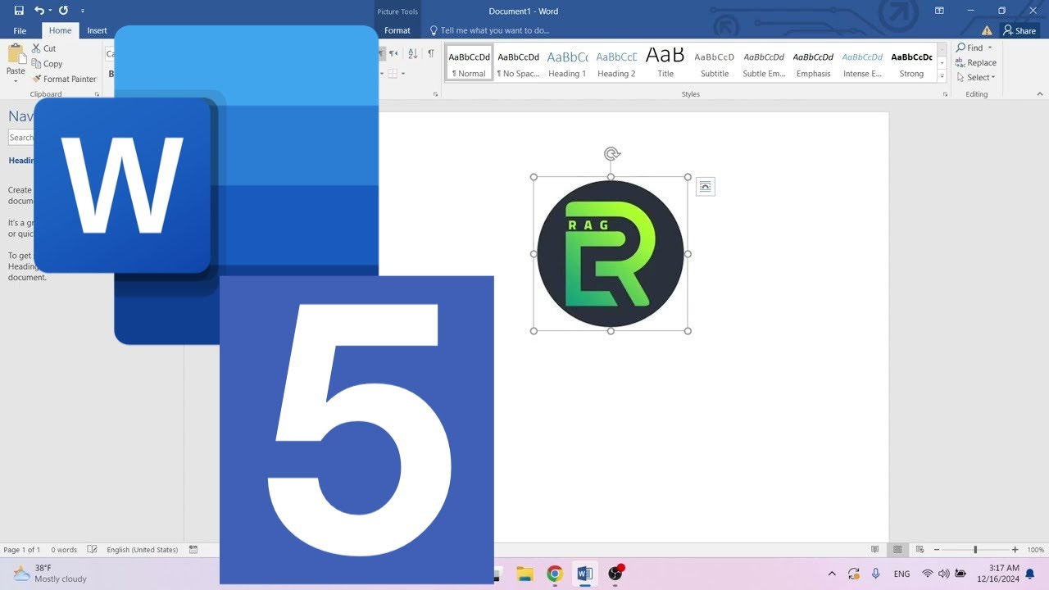Click the Page 1 of 1 status indicator
The image size is (1049, 590).
(x=22, y=550)
